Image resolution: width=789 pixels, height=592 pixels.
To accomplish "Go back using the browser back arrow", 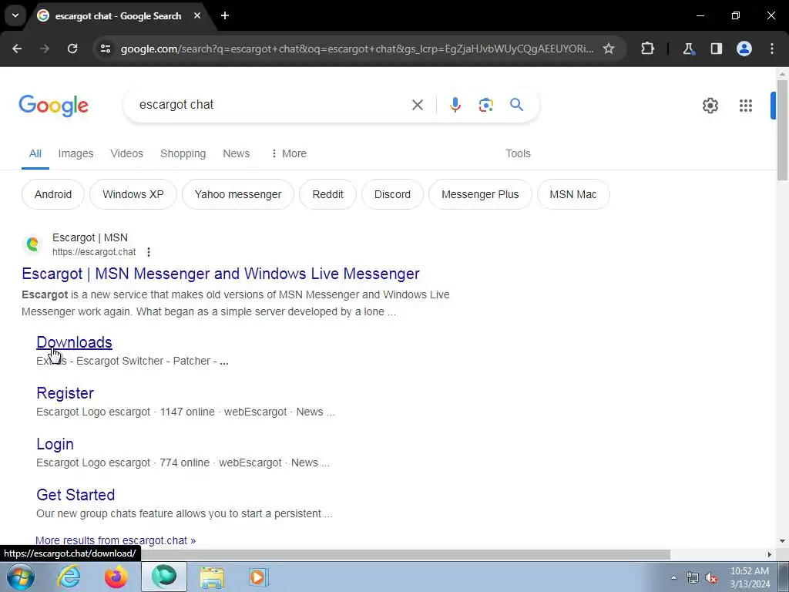I will click(17, 49).
